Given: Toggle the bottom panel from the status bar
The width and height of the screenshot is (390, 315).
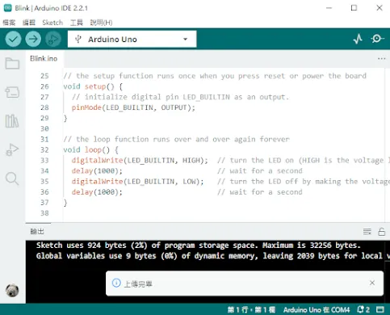Looking at the screenshot, I should pos(380,309).
